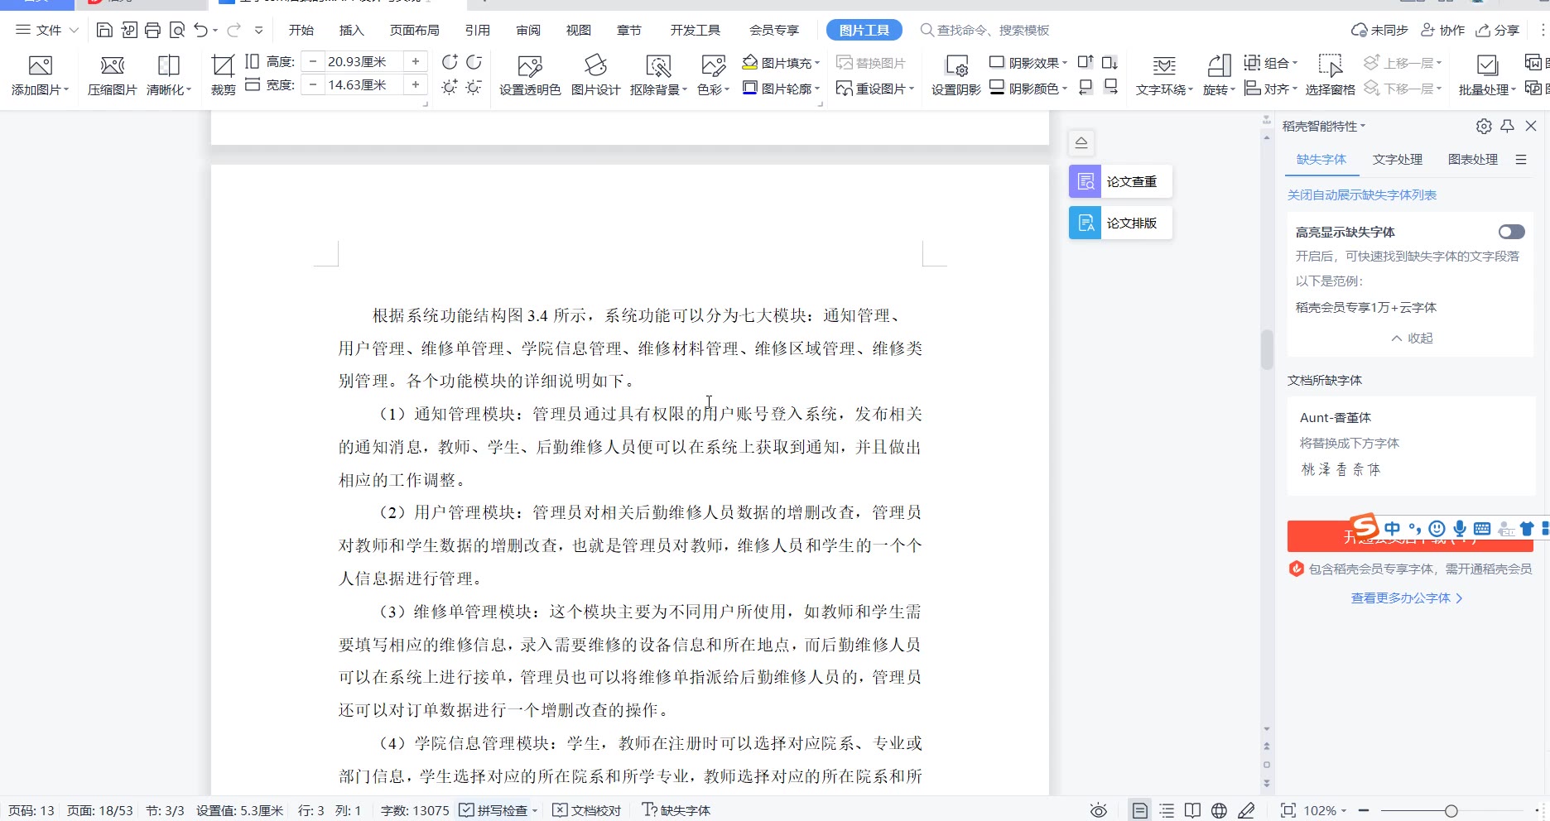Screen dimensions: 1550x821
Task: Open smart features panel settings gear
Action: pyautogui.click(x=1484, y=126)
